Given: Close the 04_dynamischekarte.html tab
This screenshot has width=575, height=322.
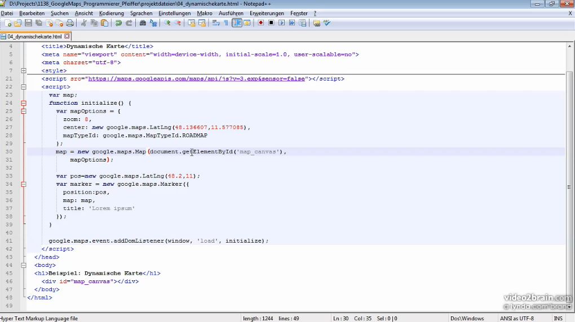Looking at the screenshot, I should [67, 36].
